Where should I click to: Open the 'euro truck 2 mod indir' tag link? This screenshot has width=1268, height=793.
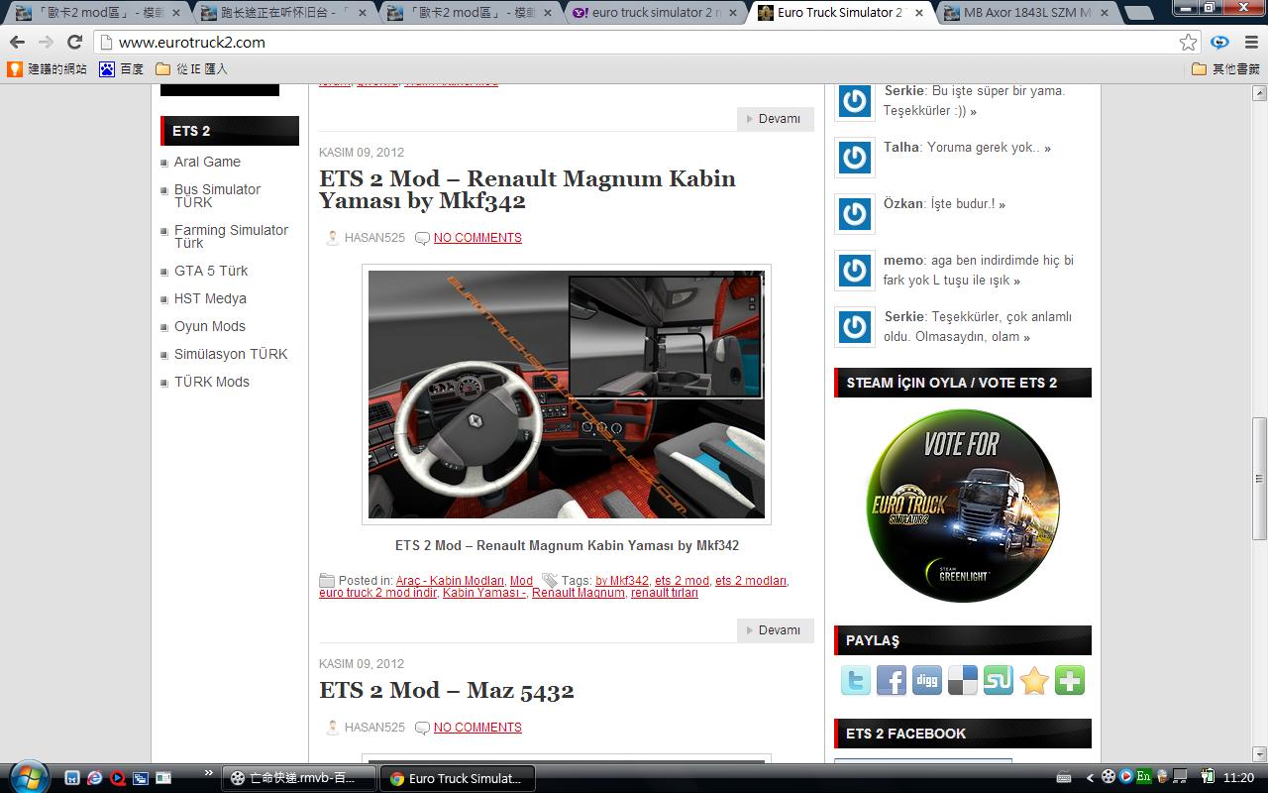click(377, 593)
